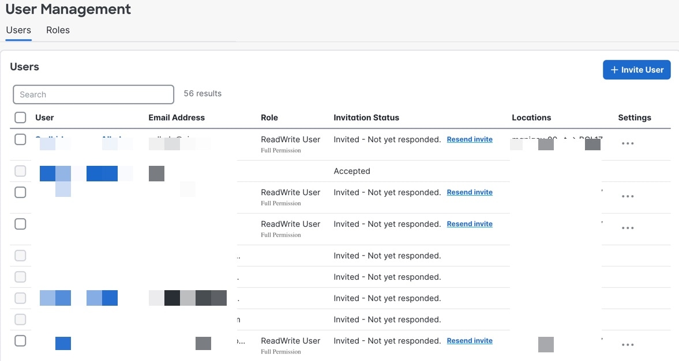Select the checkbox for the third user row
Viewport: 679px width, 361px height.
pyautogui.click(x=20, y=192)
